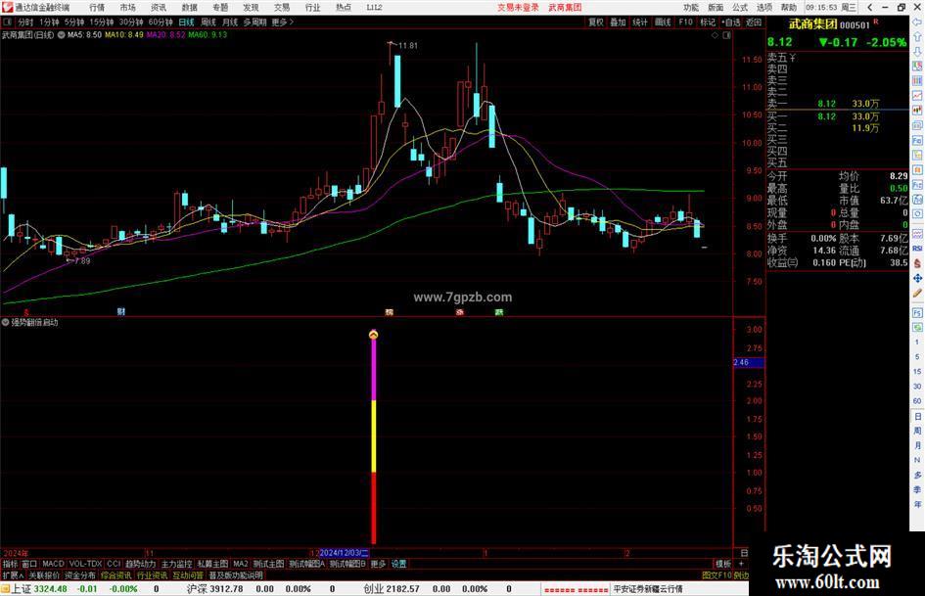Click the left arrow icon atop the right sidebar
925x596 pixels.
[917, 22]
